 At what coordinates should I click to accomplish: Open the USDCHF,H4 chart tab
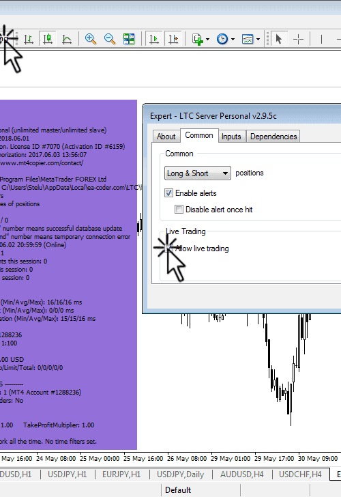point(300,474)
